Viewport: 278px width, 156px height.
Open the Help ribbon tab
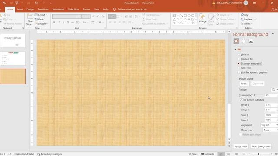coord(106,10)
